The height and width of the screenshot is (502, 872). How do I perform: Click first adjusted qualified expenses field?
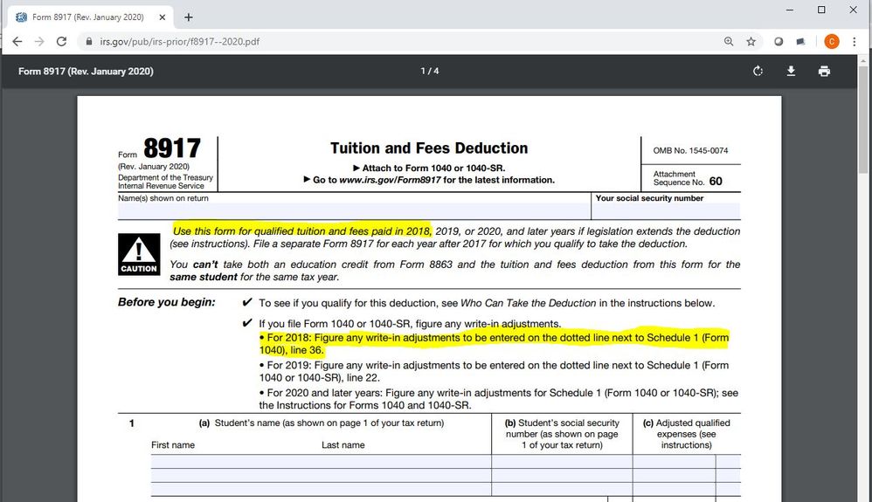(674, 462)
